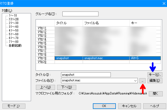Click the Alt+S key cell
Image resolution: width=167 pixels, height=110 pixels.
[x=145, y=58]
